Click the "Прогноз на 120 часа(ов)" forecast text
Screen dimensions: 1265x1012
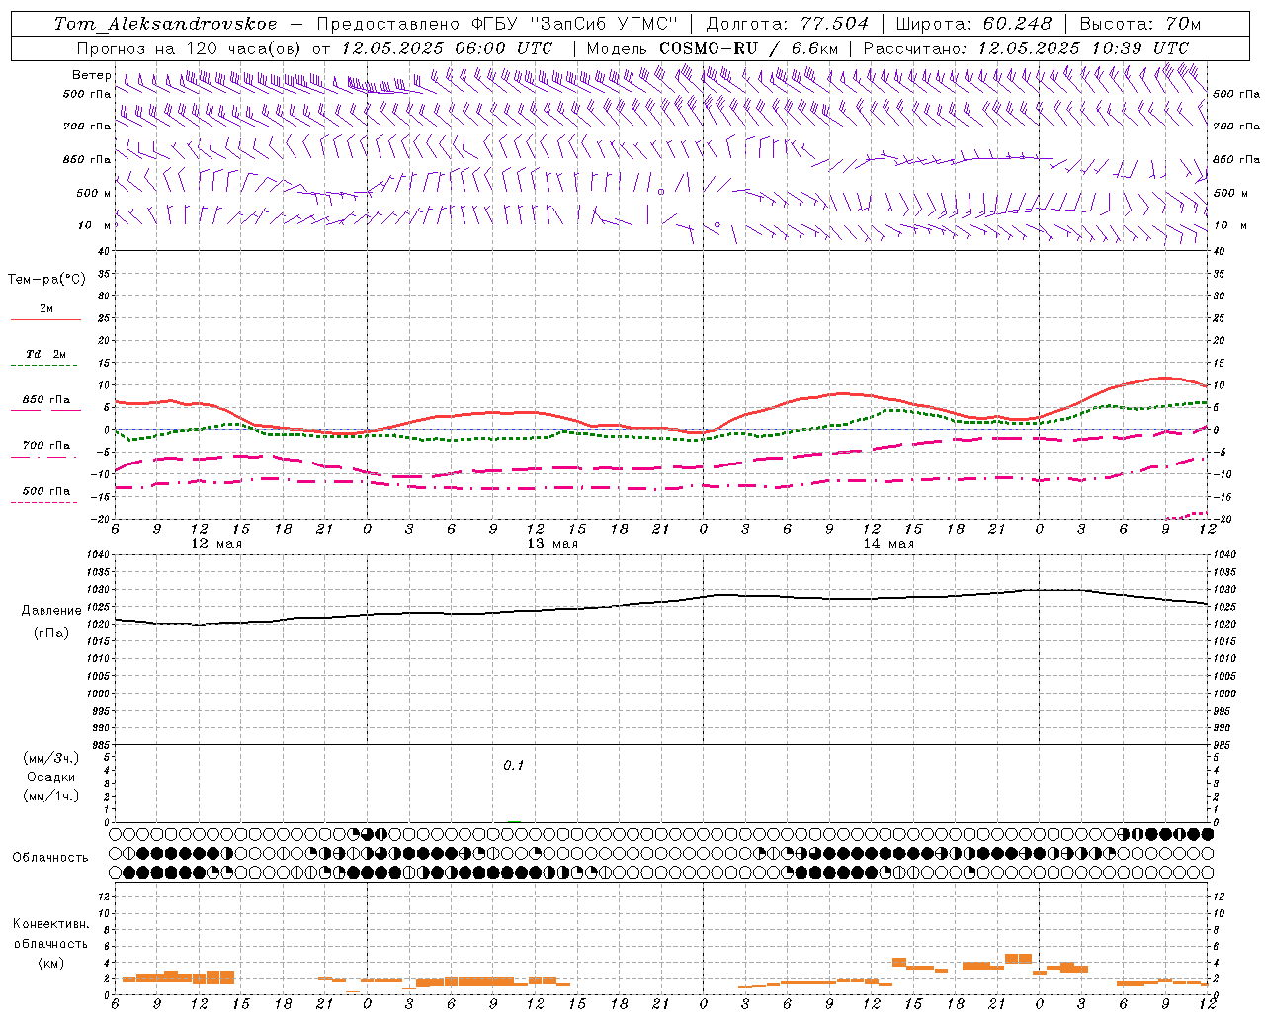tap(191, 48)
